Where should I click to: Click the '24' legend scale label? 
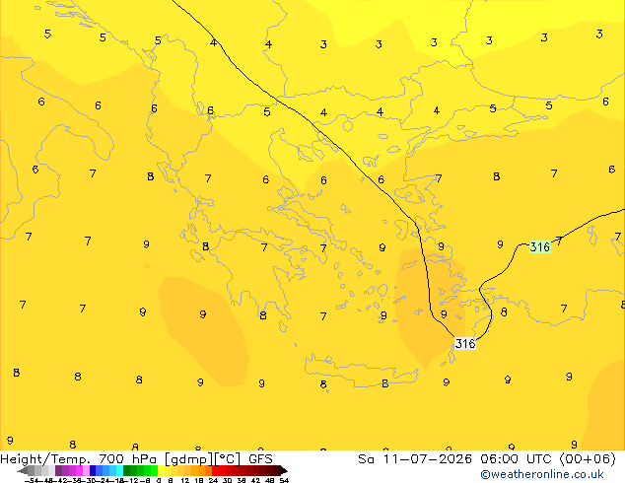pyautogui.click(x=213, y=480)
